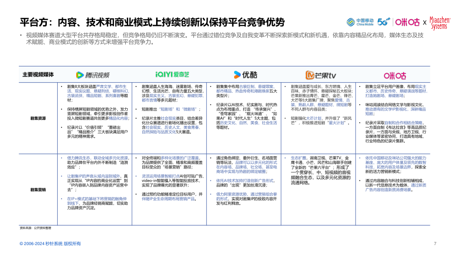Click the "© 2006-2024 秒针系统 版权所有" copyright text

point(50,244)
